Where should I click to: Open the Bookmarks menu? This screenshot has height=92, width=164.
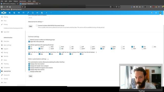tap(23, 1)
